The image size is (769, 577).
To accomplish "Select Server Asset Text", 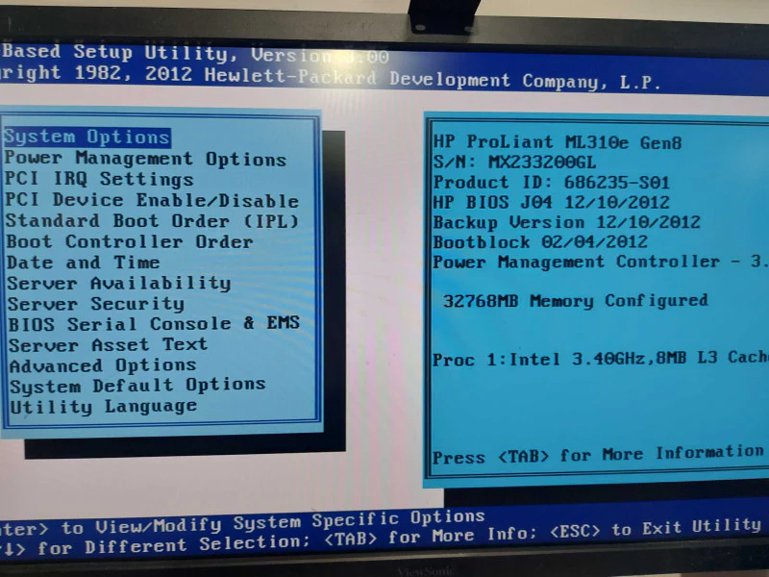I will (x=109, y=344).
